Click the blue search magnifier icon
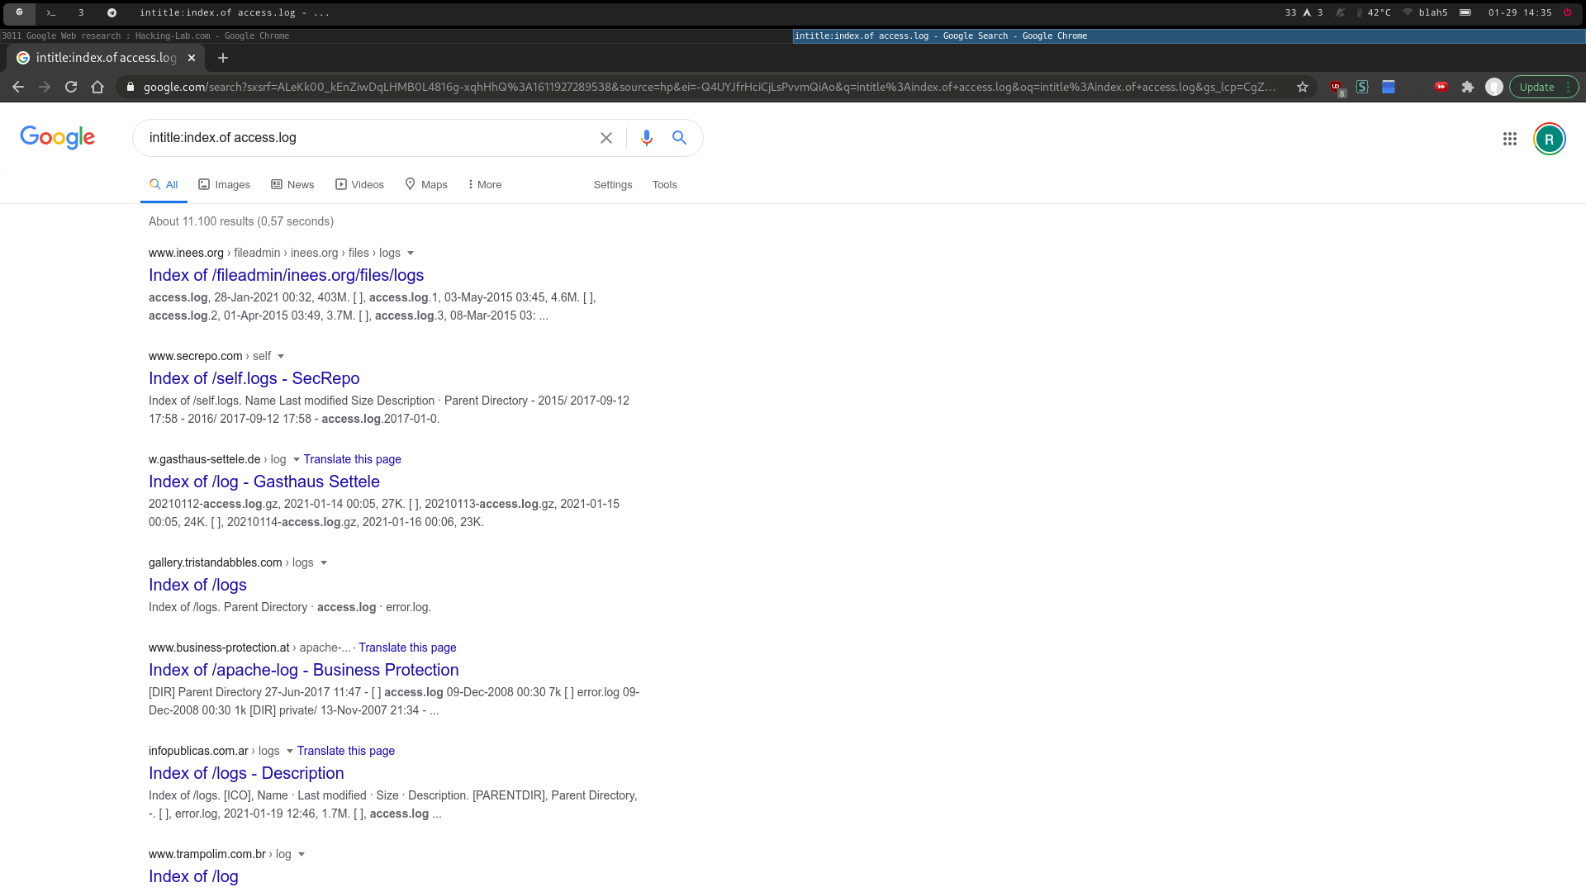The width and height of the screenshot is (1586, 892). [x=679, y=138]
